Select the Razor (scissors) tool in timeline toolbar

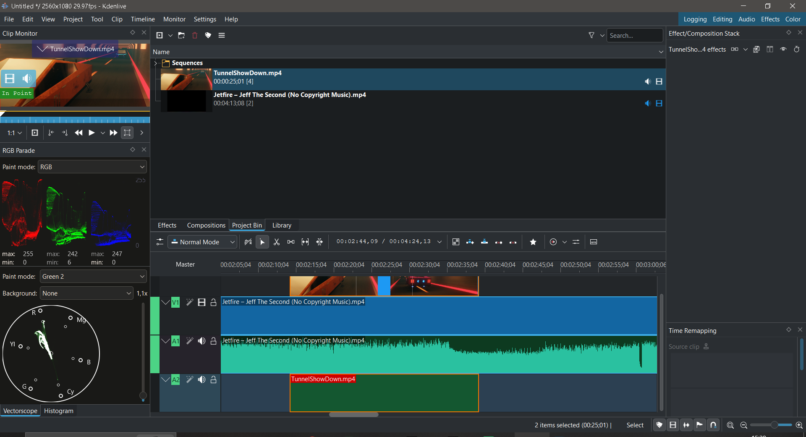pos(277,242)
